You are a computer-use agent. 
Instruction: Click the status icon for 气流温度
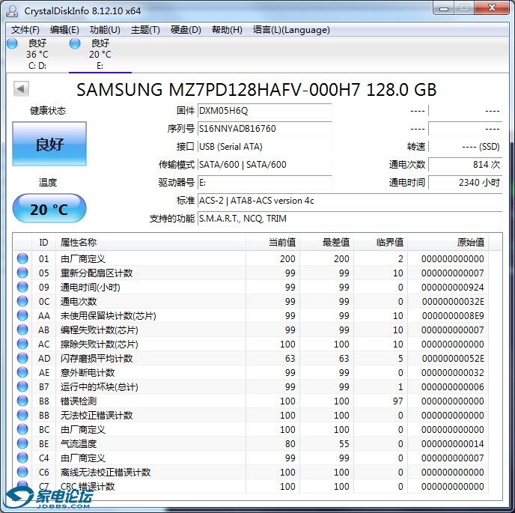(22, 443)
